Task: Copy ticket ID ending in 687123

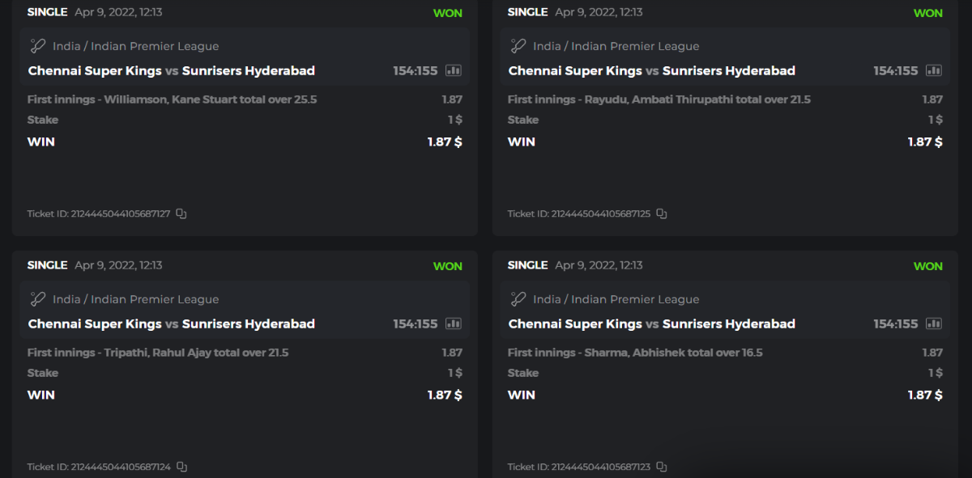Action: pos(662,467)
